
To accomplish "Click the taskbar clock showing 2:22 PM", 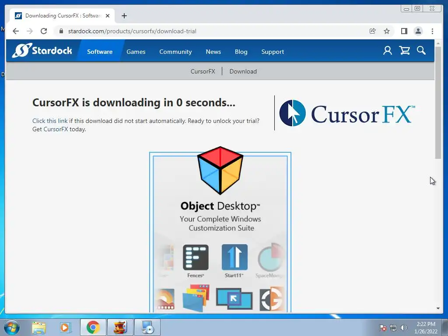I will [426, 328].
